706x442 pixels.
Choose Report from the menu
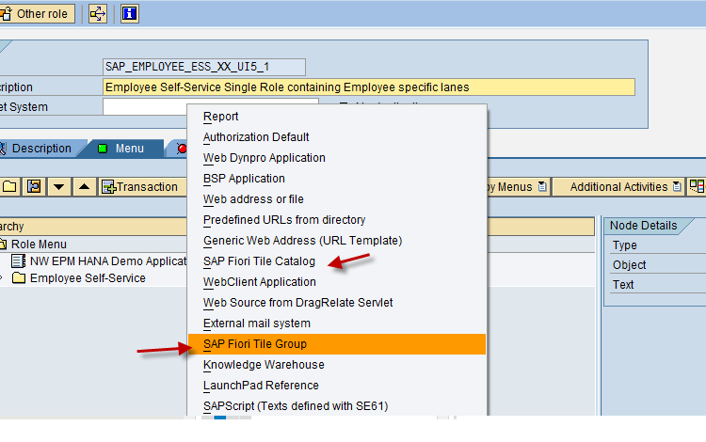[337, 117]
